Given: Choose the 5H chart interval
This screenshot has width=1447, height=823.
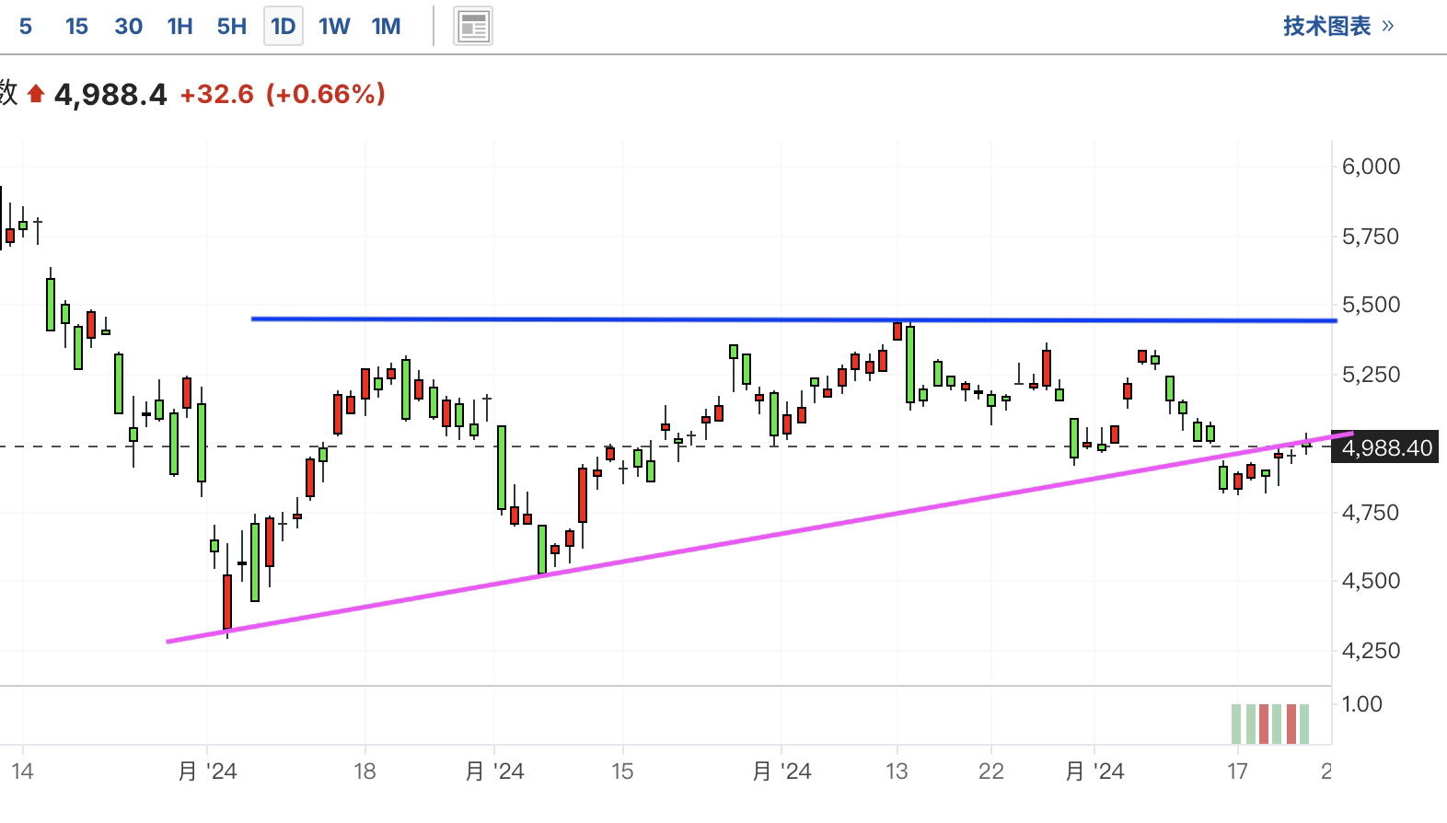Looking at the screenshot, I should [231, 27].
